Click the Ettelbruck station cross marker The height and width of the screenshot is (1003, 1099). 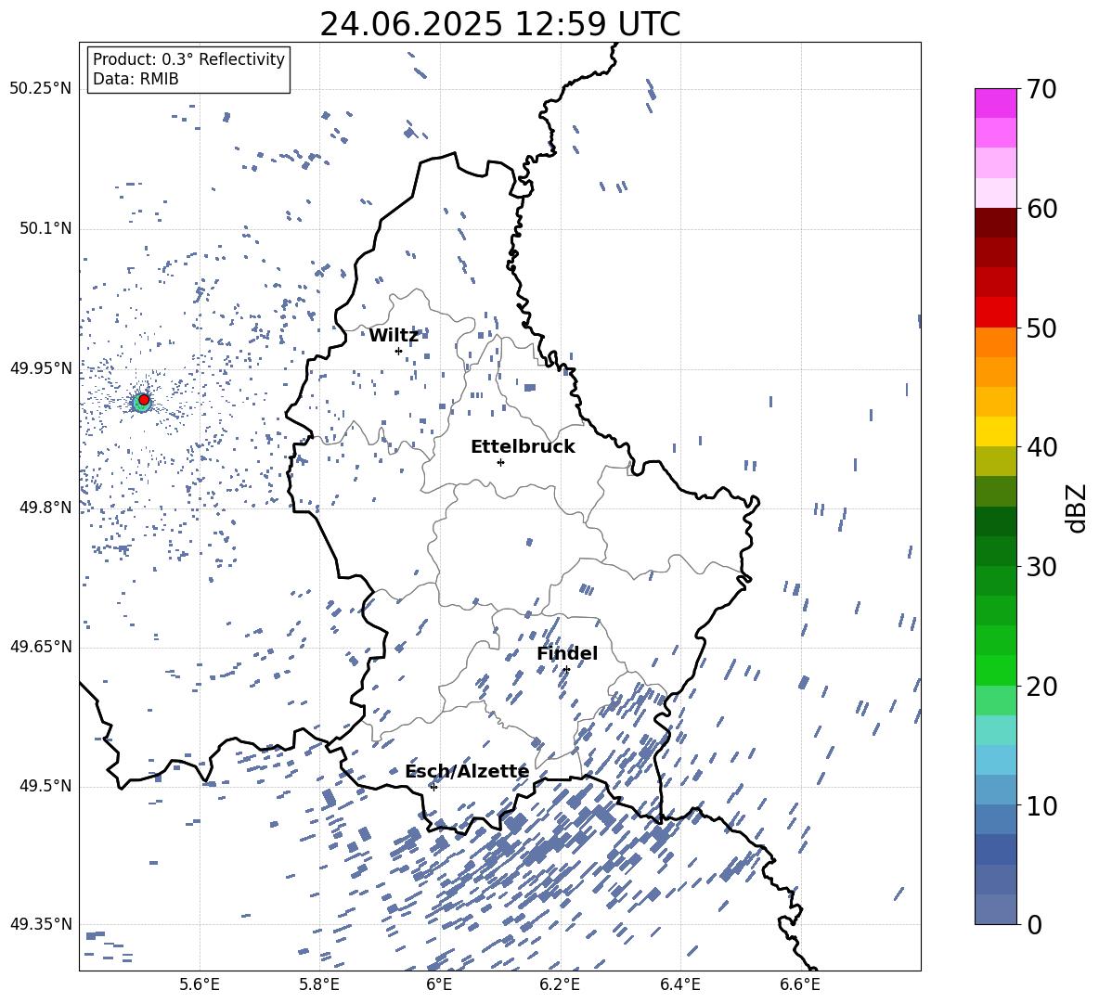pyautogui.click(x=500, y=462)
